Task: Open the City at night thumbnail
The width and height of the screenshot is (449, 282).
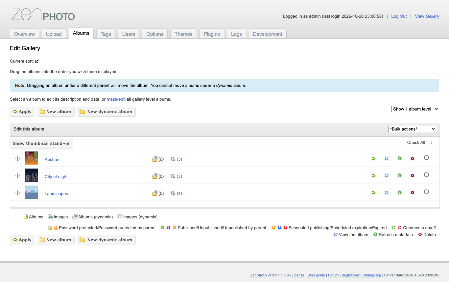Action: tap(32, 175)
